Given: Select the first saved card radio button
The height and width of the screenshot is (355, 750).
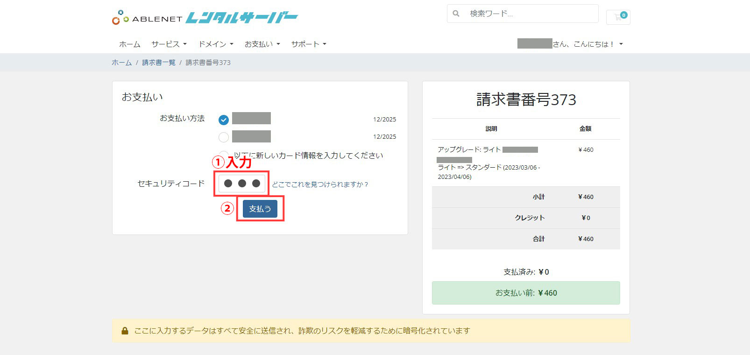Looking at the screenshot, I should click(x=224, y=120).
